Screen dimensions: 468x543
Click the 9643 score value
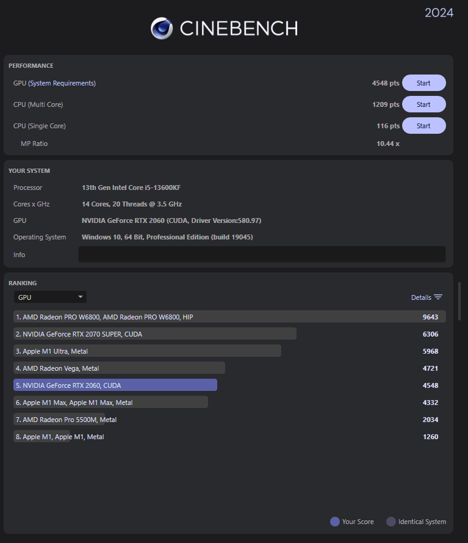(430, 317)
